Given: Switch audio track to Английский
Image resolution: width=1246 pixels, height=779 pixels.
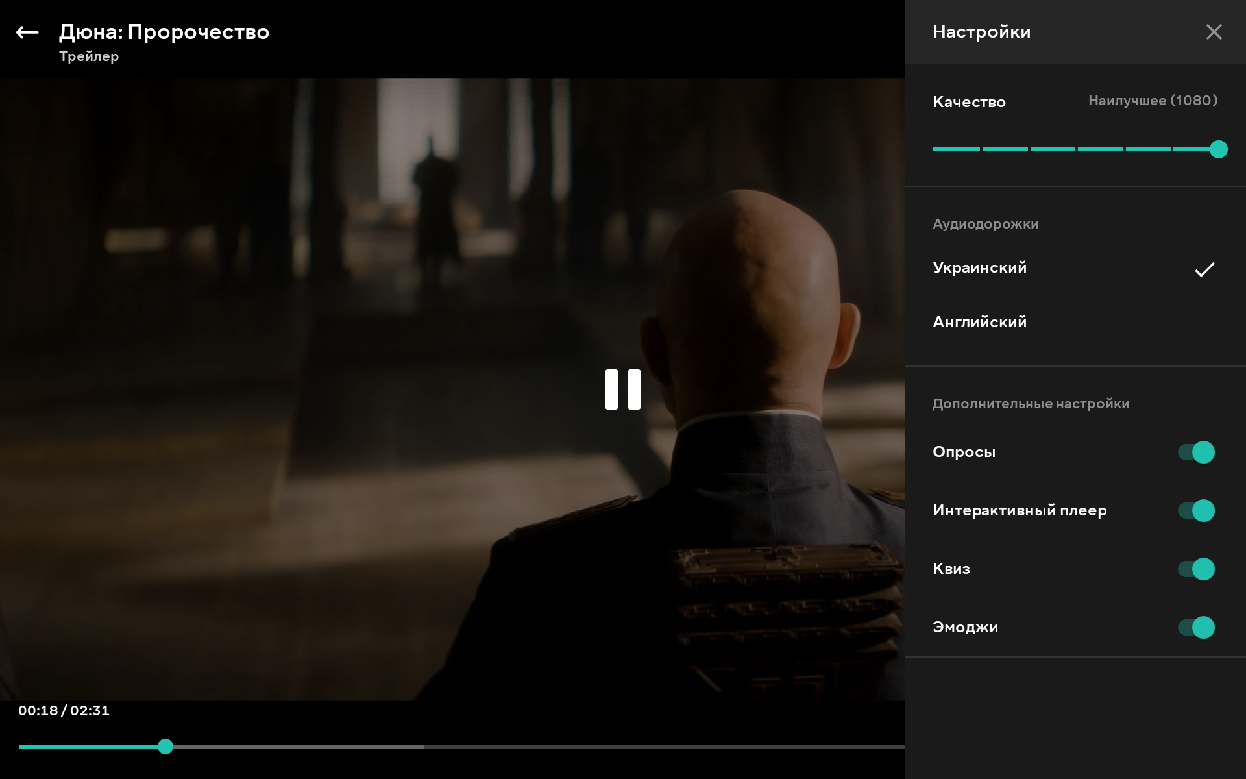Looking at the screenshot, I should coord(979,323).
